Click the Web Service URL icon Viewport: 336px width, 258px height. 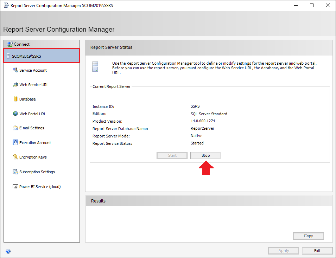click(x=15, y=85)
